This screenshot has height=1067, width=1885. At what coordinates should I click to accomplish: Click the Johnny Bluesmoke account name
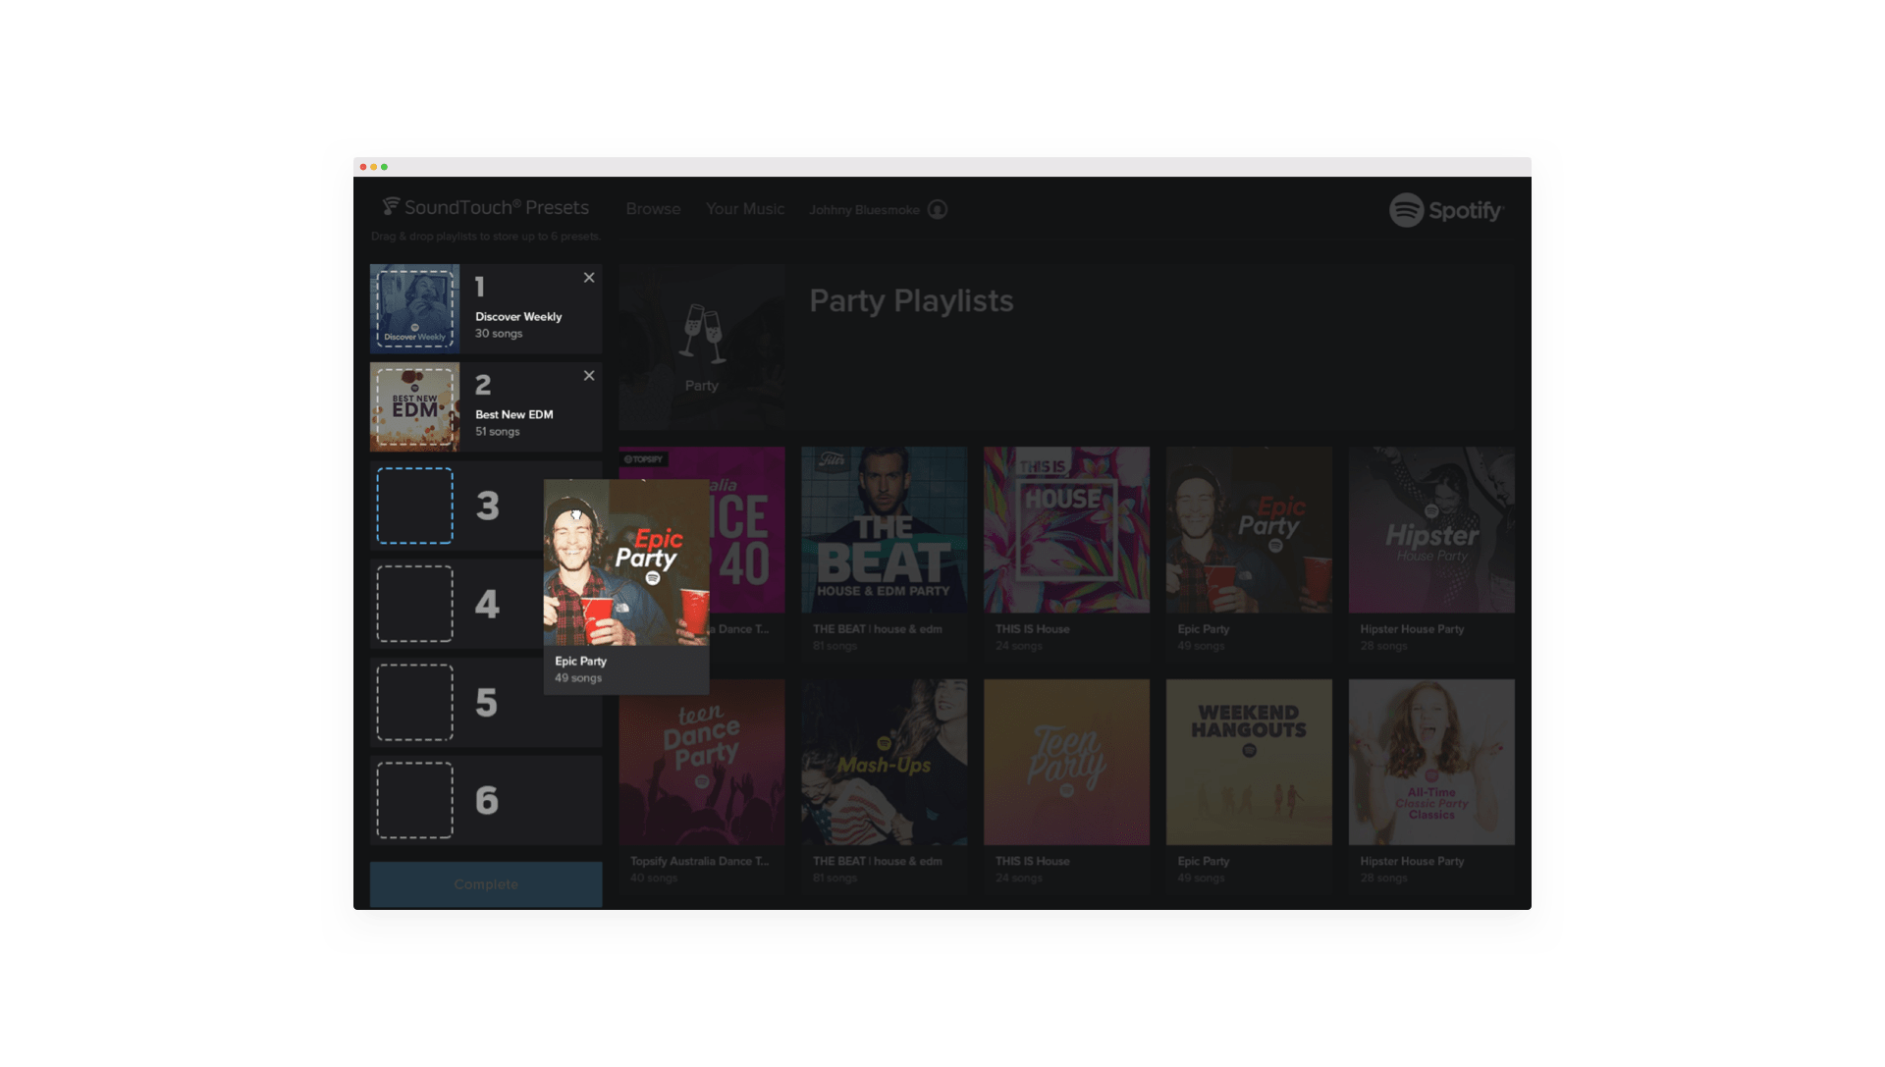click(864, 210)
